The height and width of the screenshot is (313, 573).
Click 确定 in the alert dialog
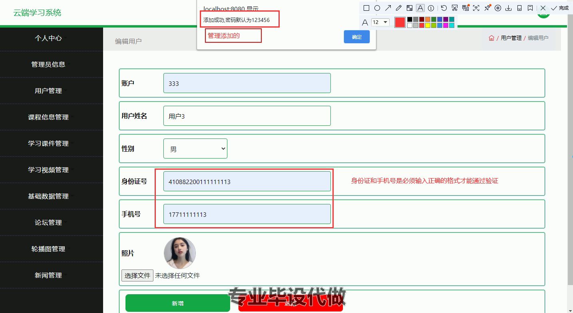(x=357, y=37)
